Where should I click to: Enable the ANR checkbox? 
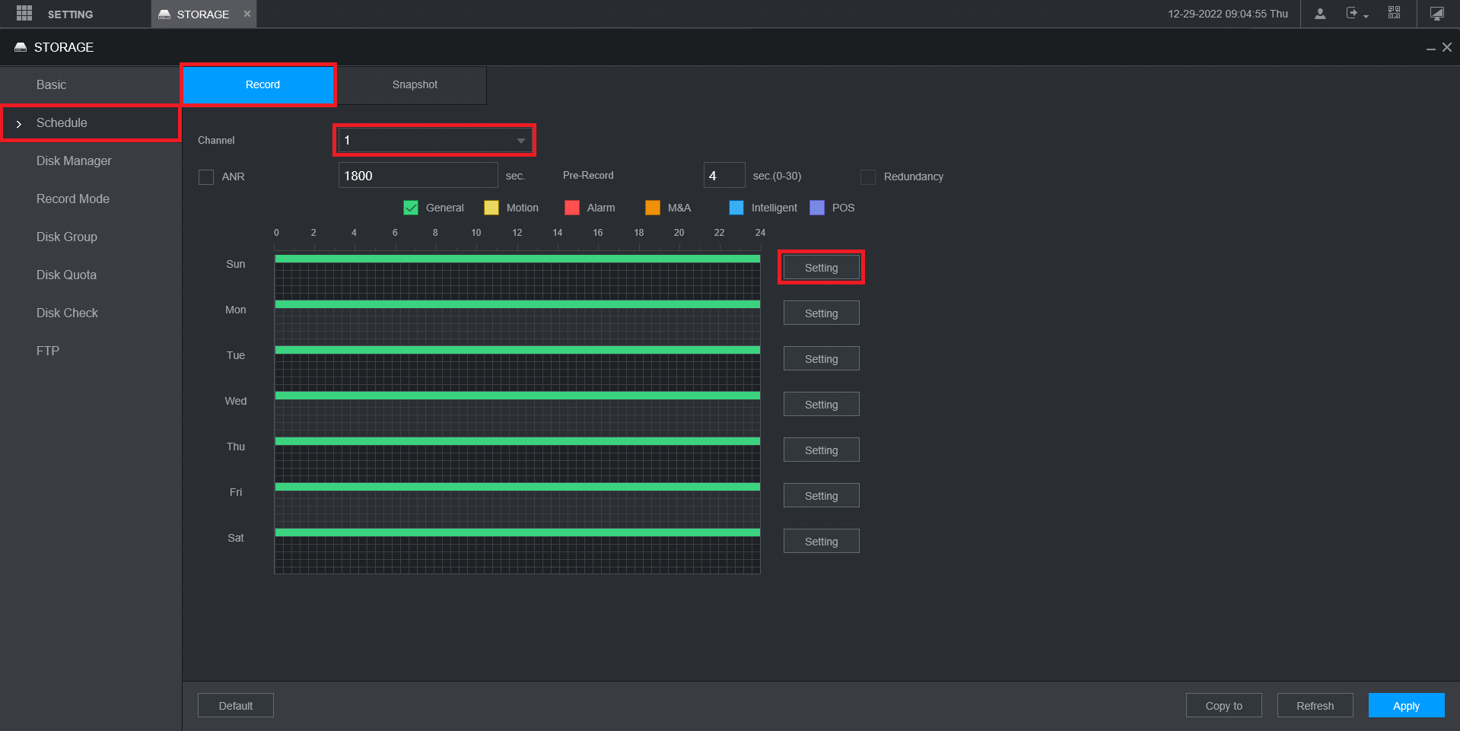(x=206, y=176)
